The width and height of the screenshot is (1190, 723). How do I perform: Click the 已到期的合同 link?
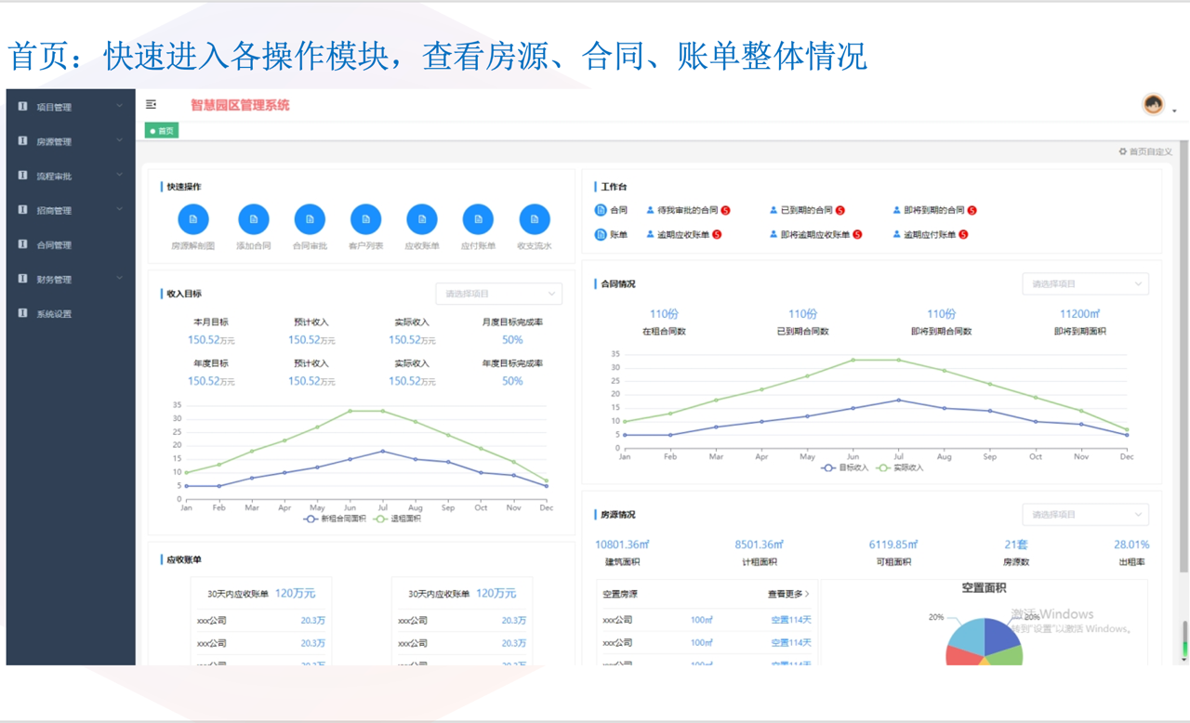click(x=806, y=211)
